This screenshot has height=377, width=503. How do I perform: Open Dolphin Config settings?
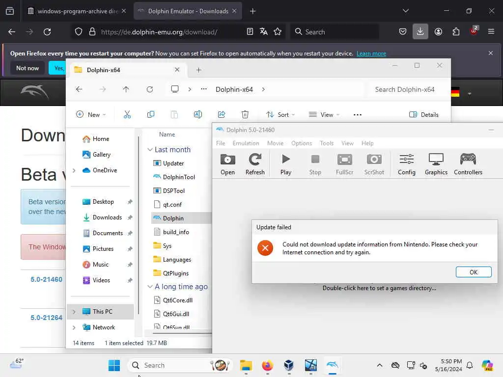tap(406, 164)
